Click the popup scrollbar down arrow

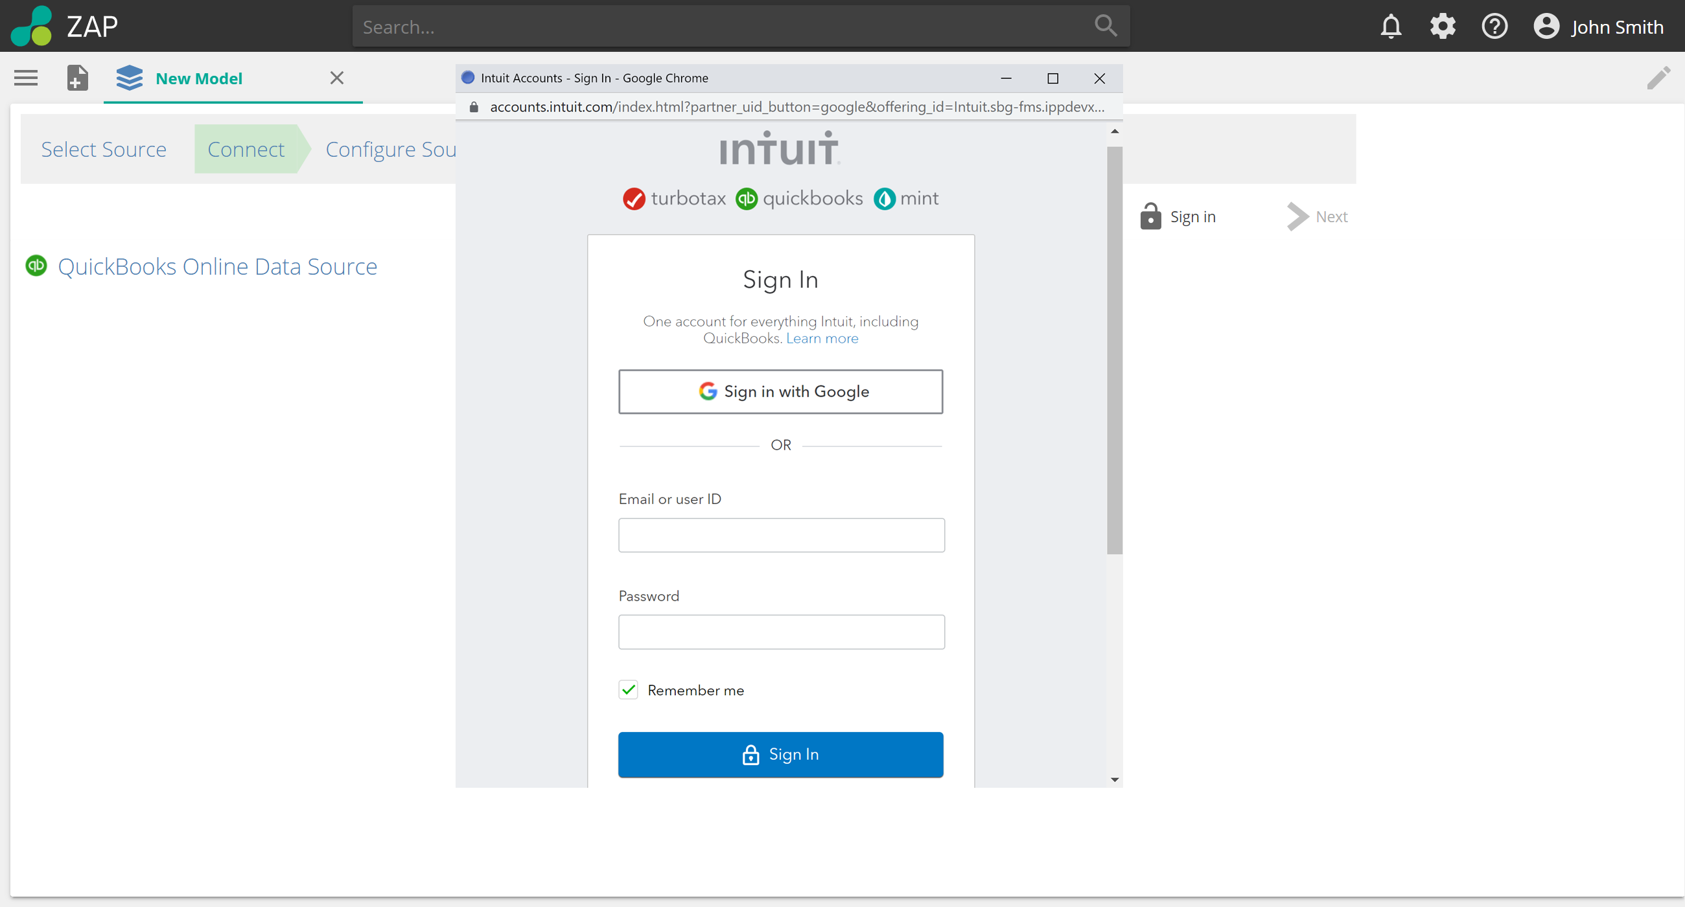pos(1115,779)
